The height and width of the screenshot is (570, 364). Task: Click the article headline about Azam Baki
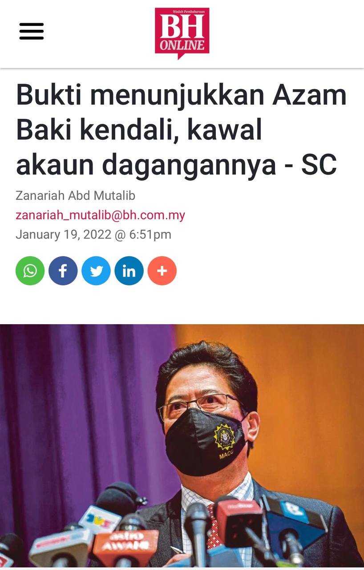pyautogui.click(x=181, y=130)
